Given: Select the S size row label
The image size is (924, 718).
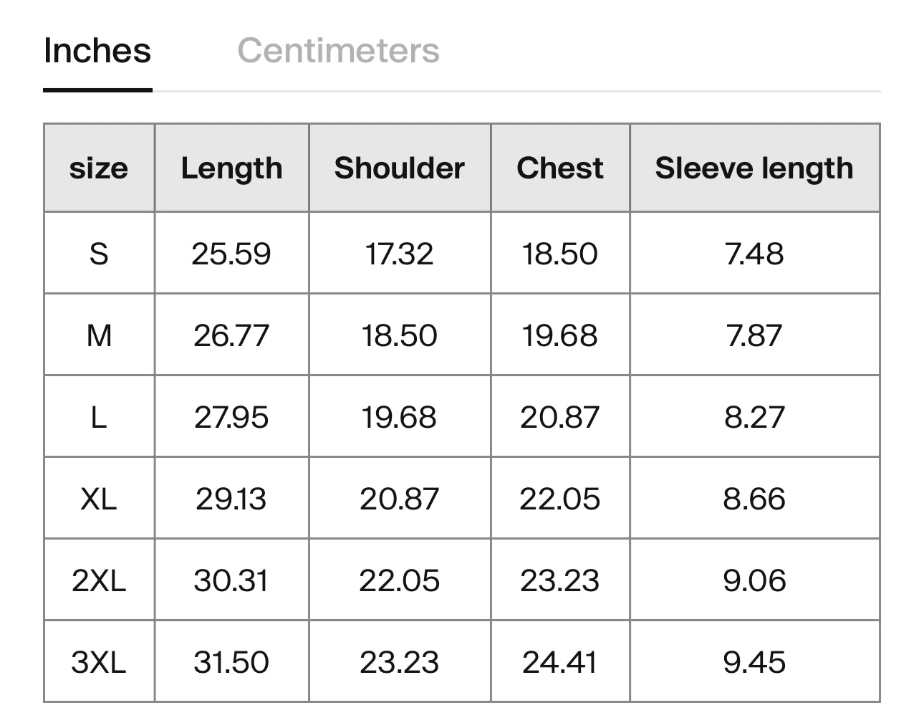Looking at the screenshot, I should click(99, 254).
